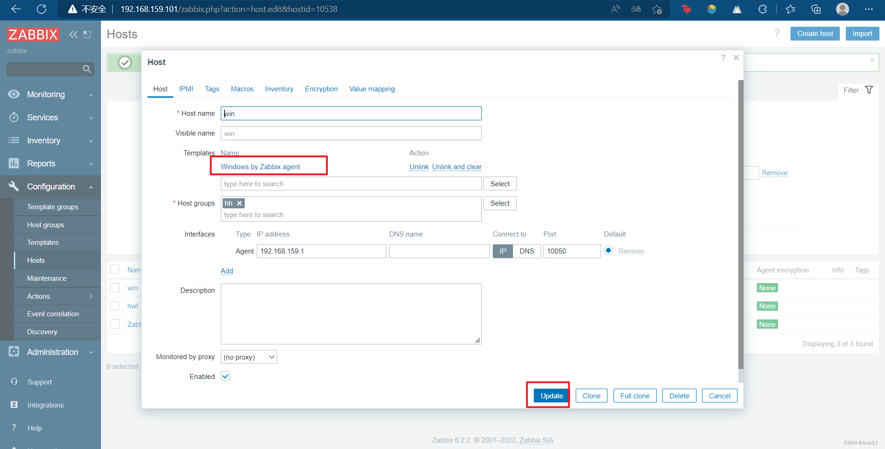This screenshot has height=449, width=885.
Task: Click the Host dialog help icon
Action: [x=723, y=57]
